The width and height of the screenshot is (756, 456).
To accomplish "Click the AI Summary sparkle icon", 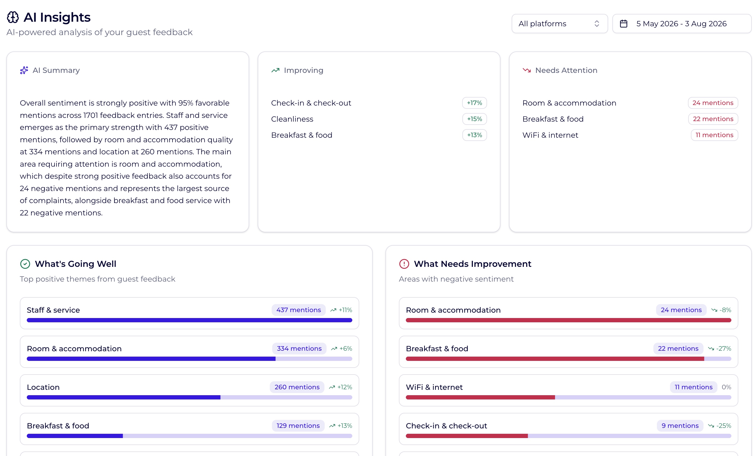I will pos(24,70).
